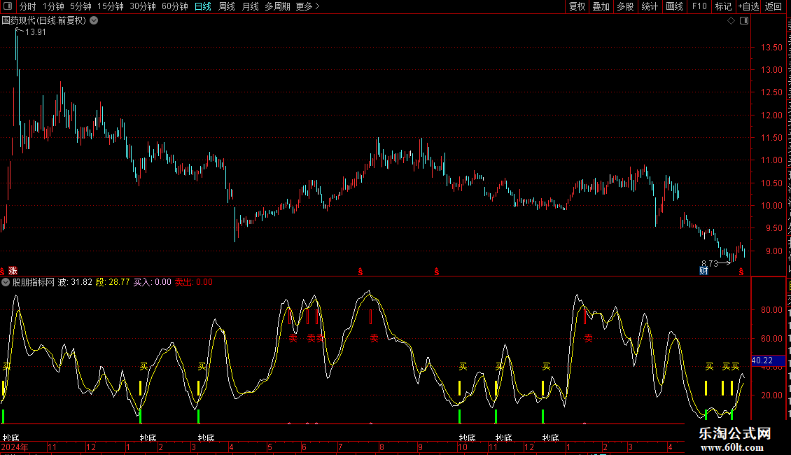Select the 15分钟 period tab
Screen dimensions: 791x455
click(110, 6)
